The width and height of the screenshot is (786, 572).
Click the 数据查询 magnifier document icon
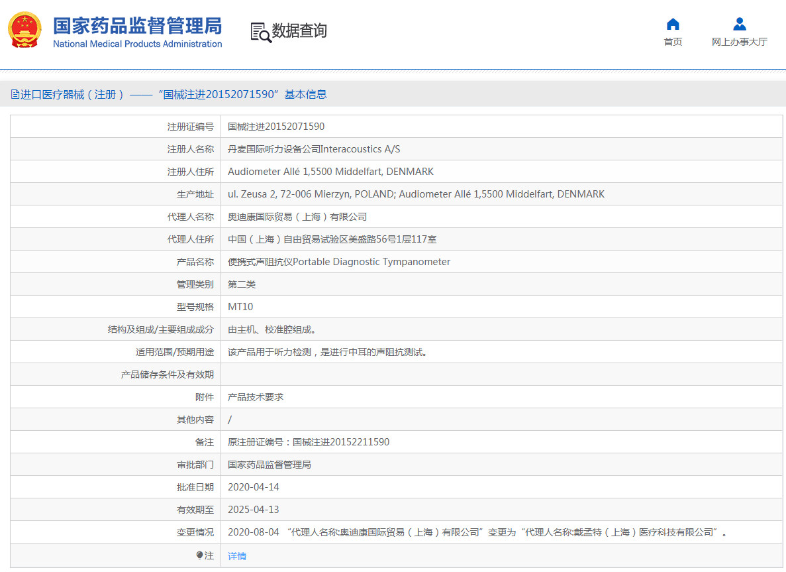(261, 32)
